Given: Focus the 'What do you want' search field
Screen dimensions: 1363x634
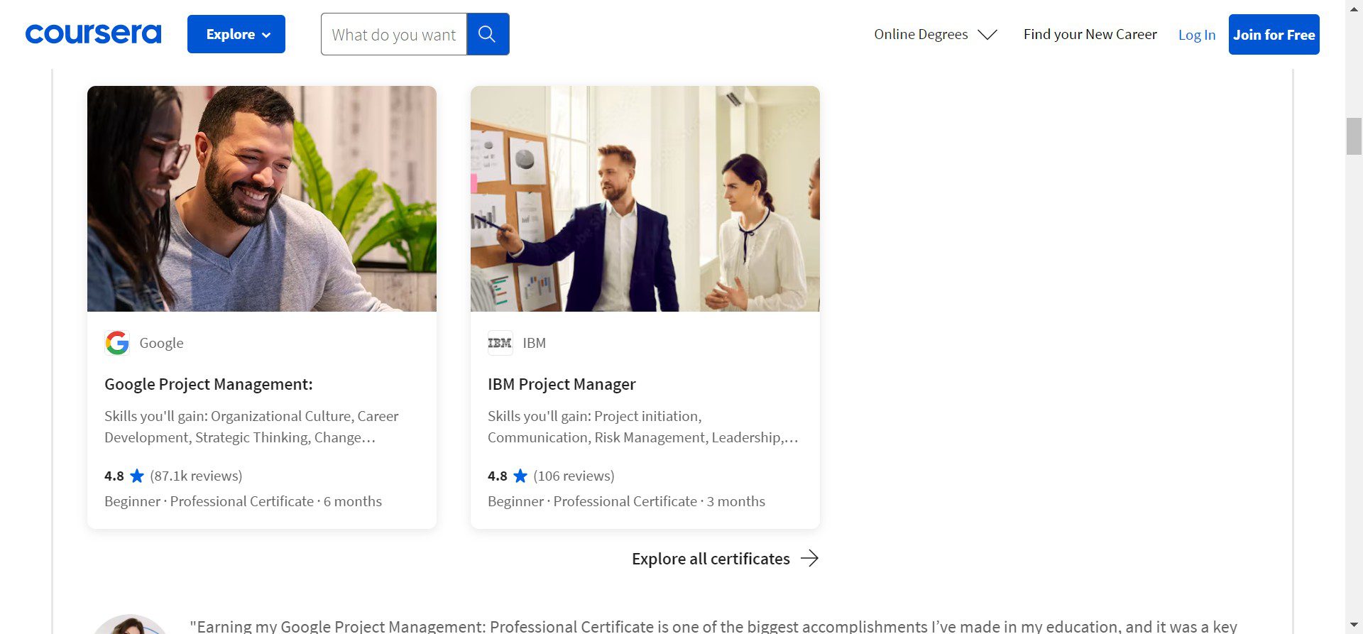Looking at the screenshot, I should pos(394,34).
